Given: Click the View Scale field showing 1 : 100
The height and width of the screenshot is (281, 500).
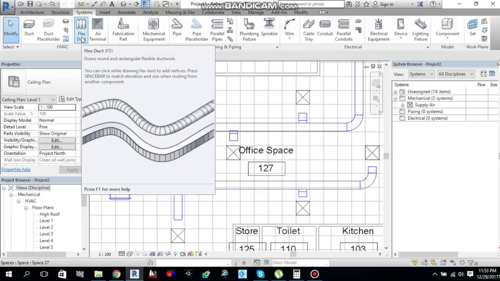Looking at the screenshot, I should coord(57,107).
